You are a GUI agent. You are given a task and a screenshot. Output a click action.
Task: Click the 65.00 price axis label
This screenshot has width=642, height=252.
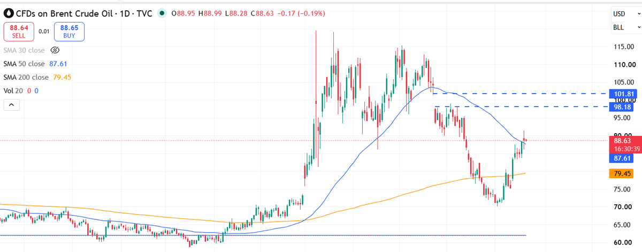pos(622,224)
